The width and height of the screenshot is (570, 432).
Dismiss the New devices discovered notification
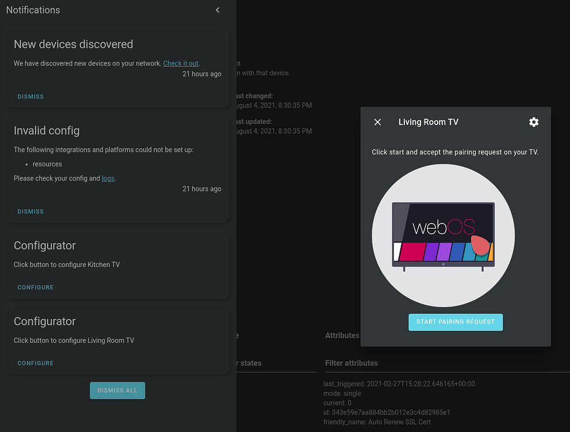30,96
